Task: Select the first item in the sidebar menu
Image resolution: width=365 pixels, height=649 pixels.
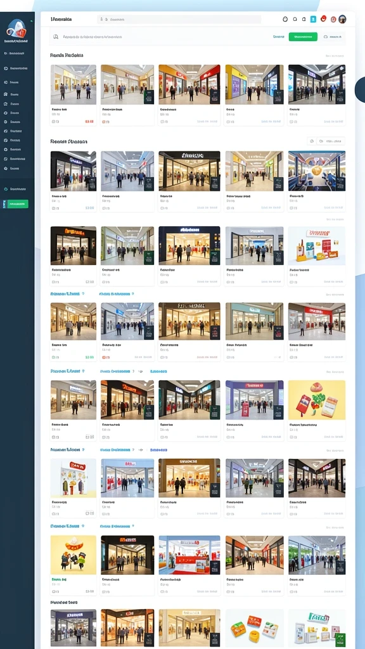Action: 15,53
